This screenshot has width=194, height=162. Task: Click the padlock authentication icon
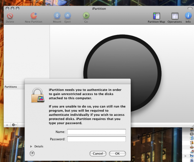point(38,95)
